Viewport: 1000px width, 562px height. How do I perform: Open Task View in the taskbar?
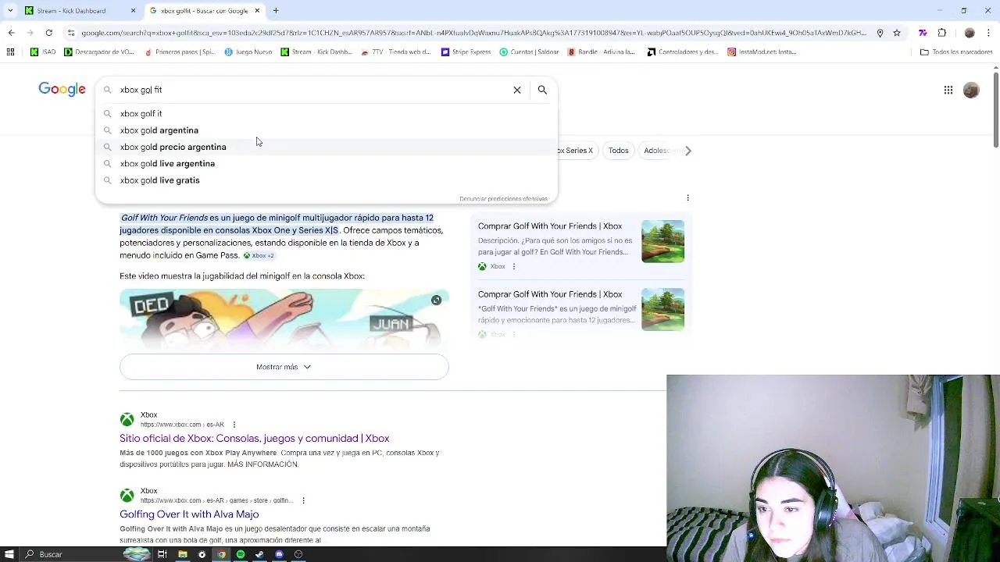pos(162,554)
